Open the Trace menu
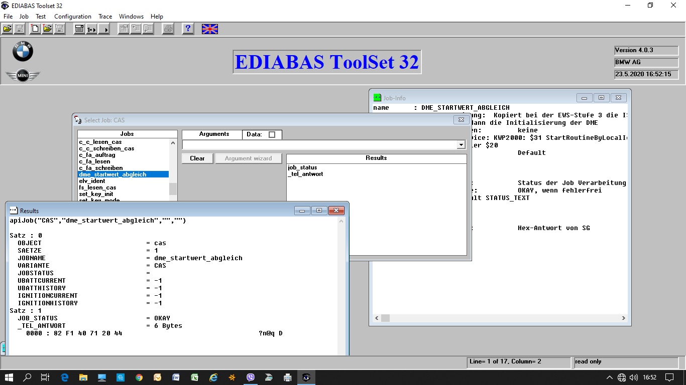Viewport: 686px width, 385px height. pos(105,17)
